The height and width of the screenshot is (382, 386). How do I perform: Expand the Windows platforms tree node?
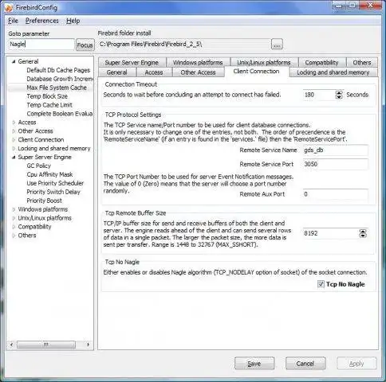14,209
